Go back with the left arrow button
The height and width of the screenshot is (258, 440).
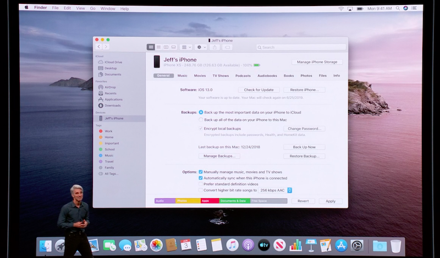[99, 47]
